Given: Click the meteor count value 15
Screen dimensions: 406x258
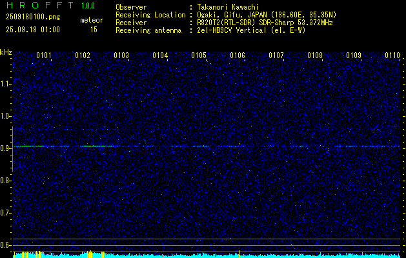Looking at the screenshot, I should coord(94,30).
